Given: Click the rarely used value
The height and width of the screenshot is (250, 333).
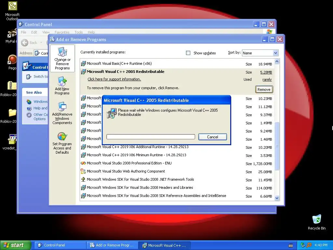Looking at the screenshot, I should point(267,79).
